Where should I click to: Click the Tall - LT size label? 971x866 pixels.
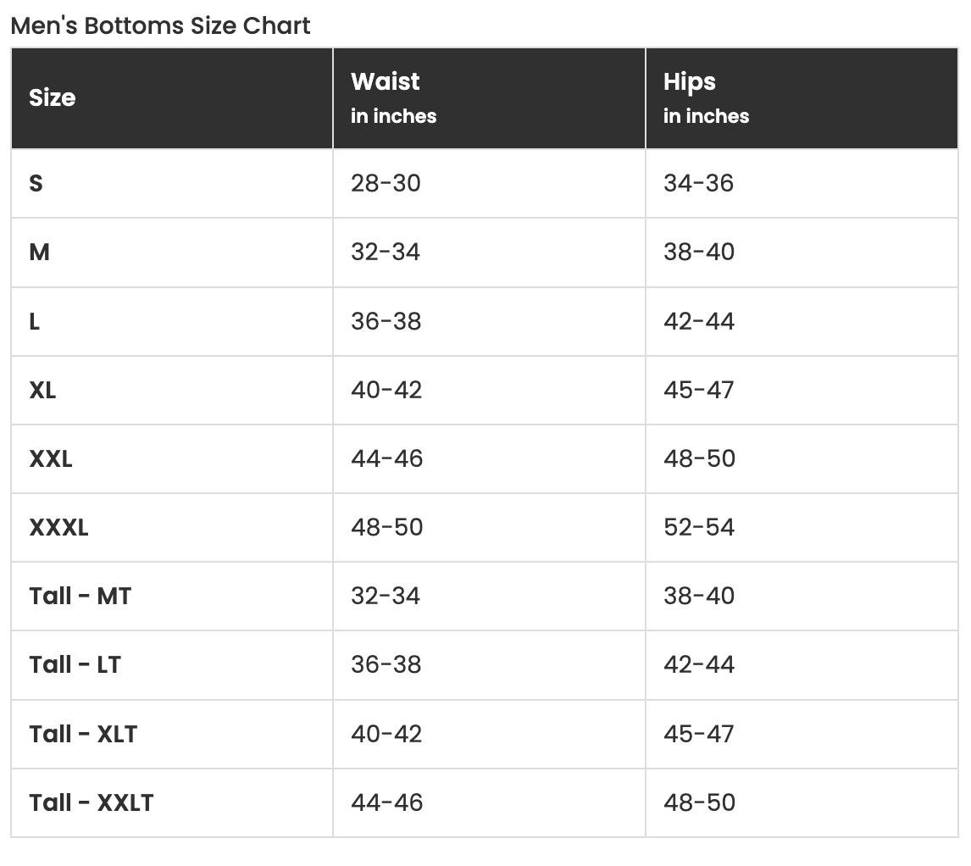(x=75, y=664)
